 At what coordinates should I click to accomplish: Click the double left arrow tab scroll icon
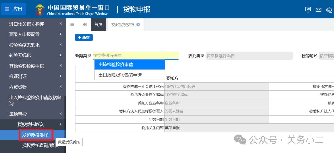pos(84,25)
